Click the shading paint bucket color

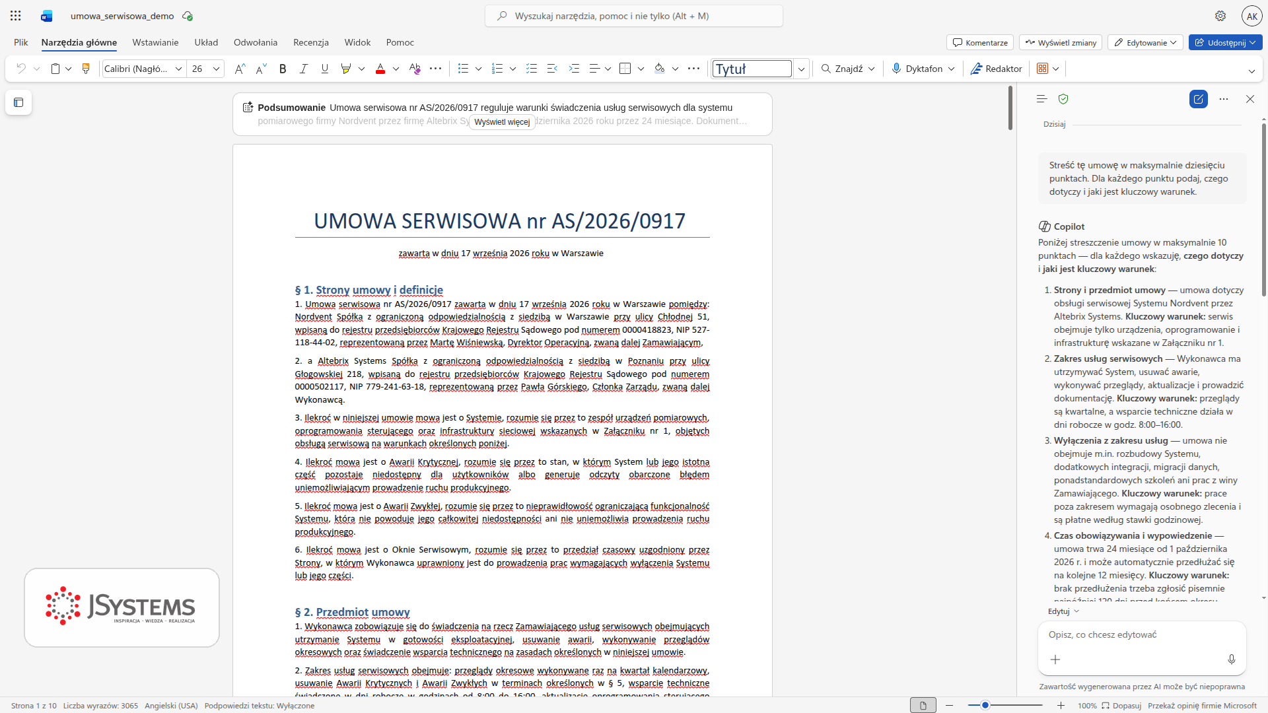[x=659, y=69]
